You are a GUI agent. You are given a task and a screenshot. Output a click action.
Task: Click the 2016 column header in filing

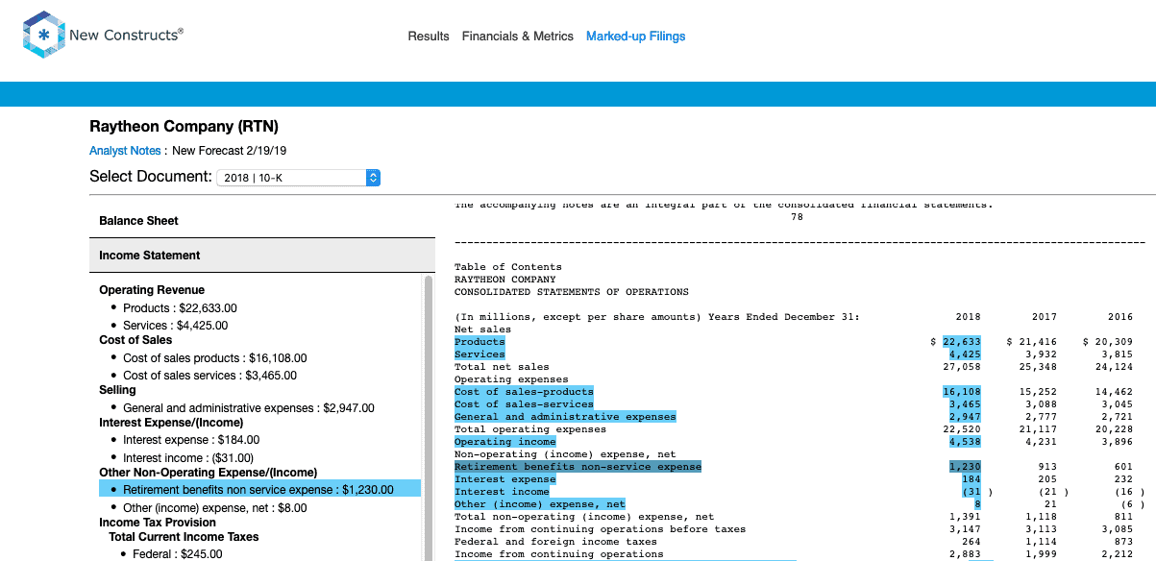click(1120, 317)
